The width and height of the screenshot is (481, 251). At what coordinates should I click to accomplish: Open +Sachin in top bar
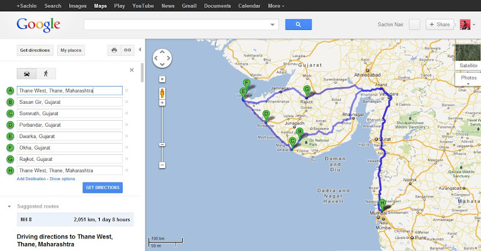[26, 6]
